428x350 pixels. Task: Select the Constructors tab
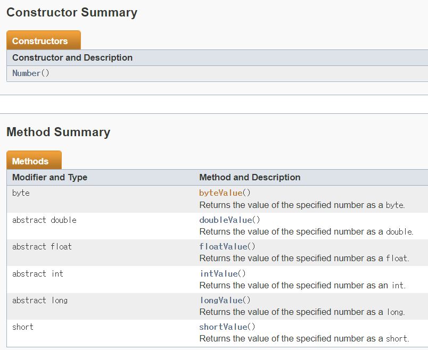click(x=44, y=40)
